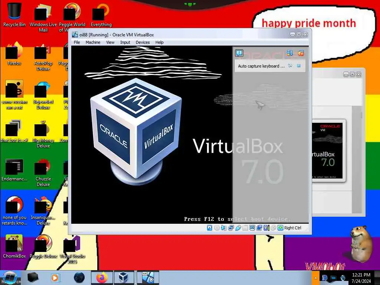Close the background window behind the VM window
The height and width of the screenshot is (285, 380).
(x=359, y=74)
